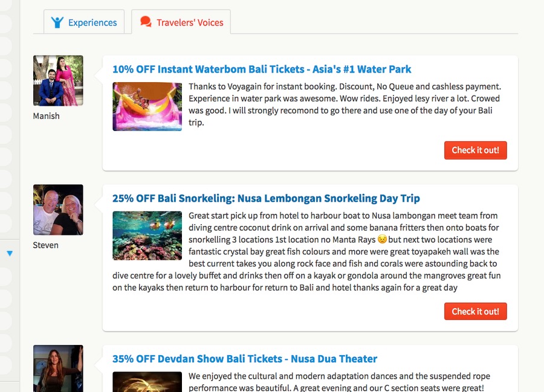Image resolution: width=544 pixels, height=392 pixels.
Task: Click Check it out for Bali Snorkeling
Action: [475, 311]
